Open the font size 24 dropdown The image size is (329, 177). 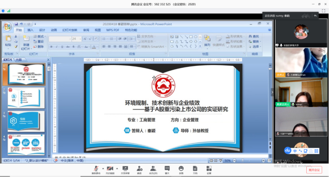[76, 39]
